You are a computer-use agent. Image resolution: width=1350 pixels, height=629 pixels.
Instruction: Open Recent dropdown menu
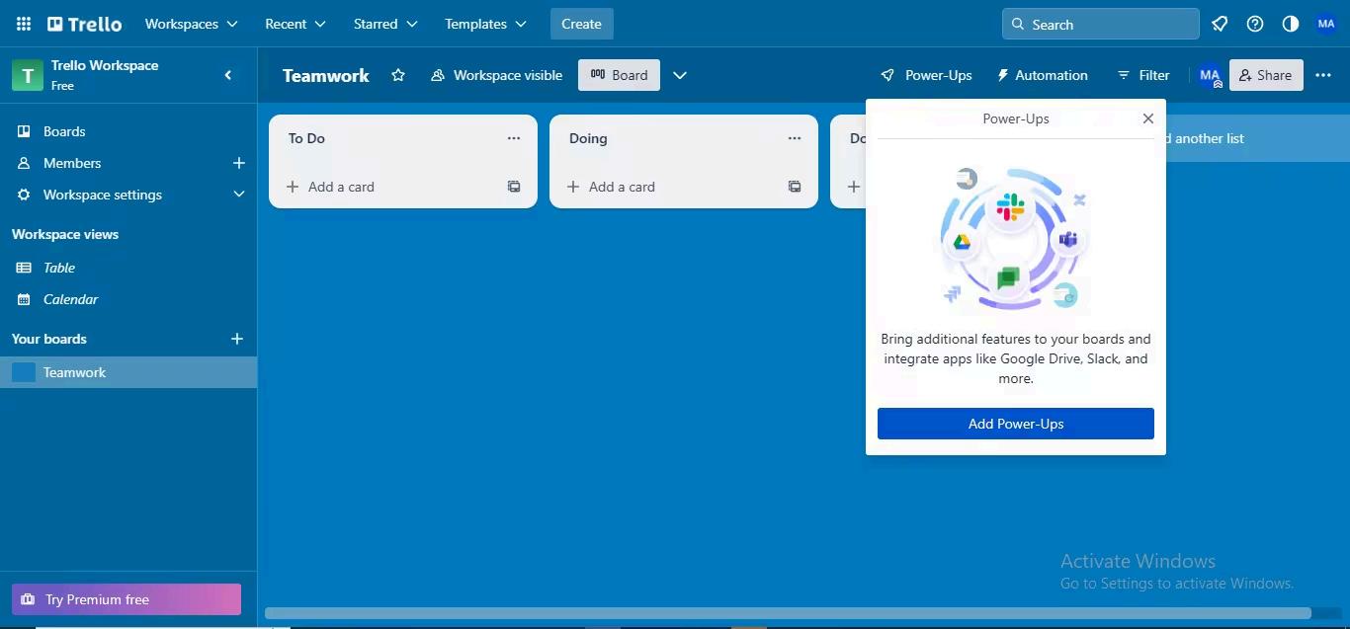(x=295, y=24)
